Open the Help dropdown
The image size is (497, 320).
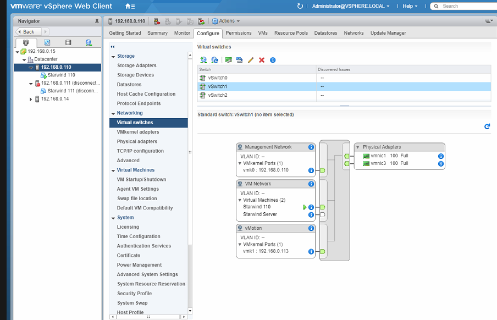(410, 6)
